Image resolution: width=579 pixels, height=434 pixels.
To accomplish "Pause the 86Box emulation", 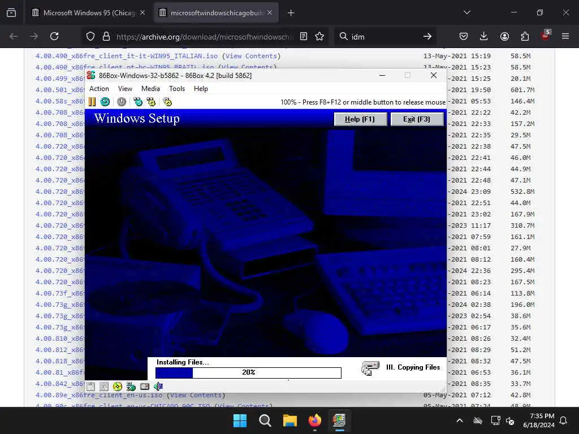I will [92, 102].
